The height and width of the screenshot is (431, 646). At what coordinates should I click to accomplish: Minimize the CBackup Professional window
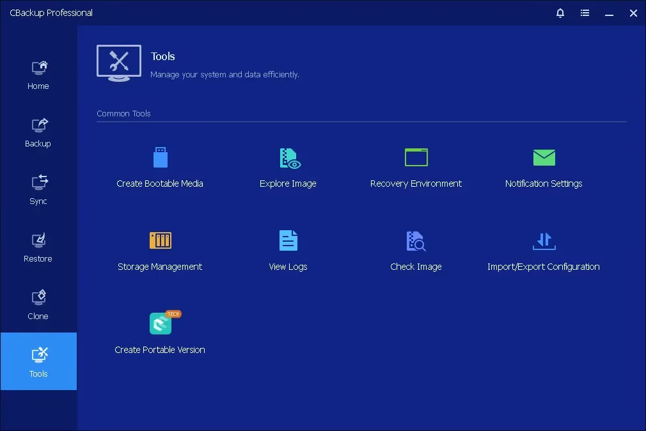point(609,13)
